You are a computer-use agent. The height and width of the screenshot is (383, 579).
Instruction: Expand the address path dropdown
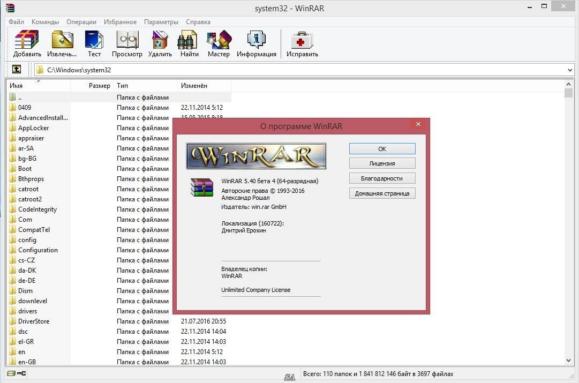click(570, 70)
